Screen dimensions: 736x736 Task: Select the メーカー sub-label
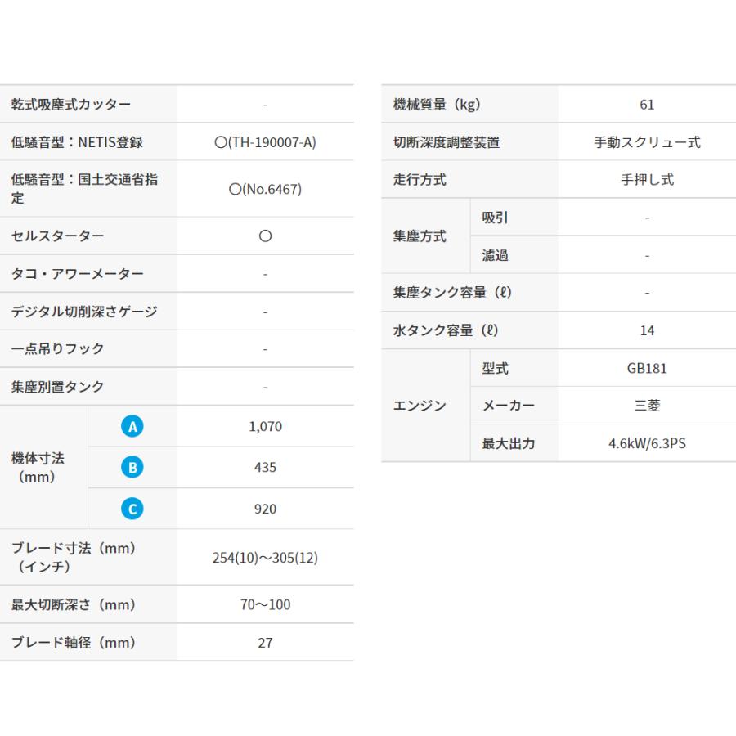509,406
